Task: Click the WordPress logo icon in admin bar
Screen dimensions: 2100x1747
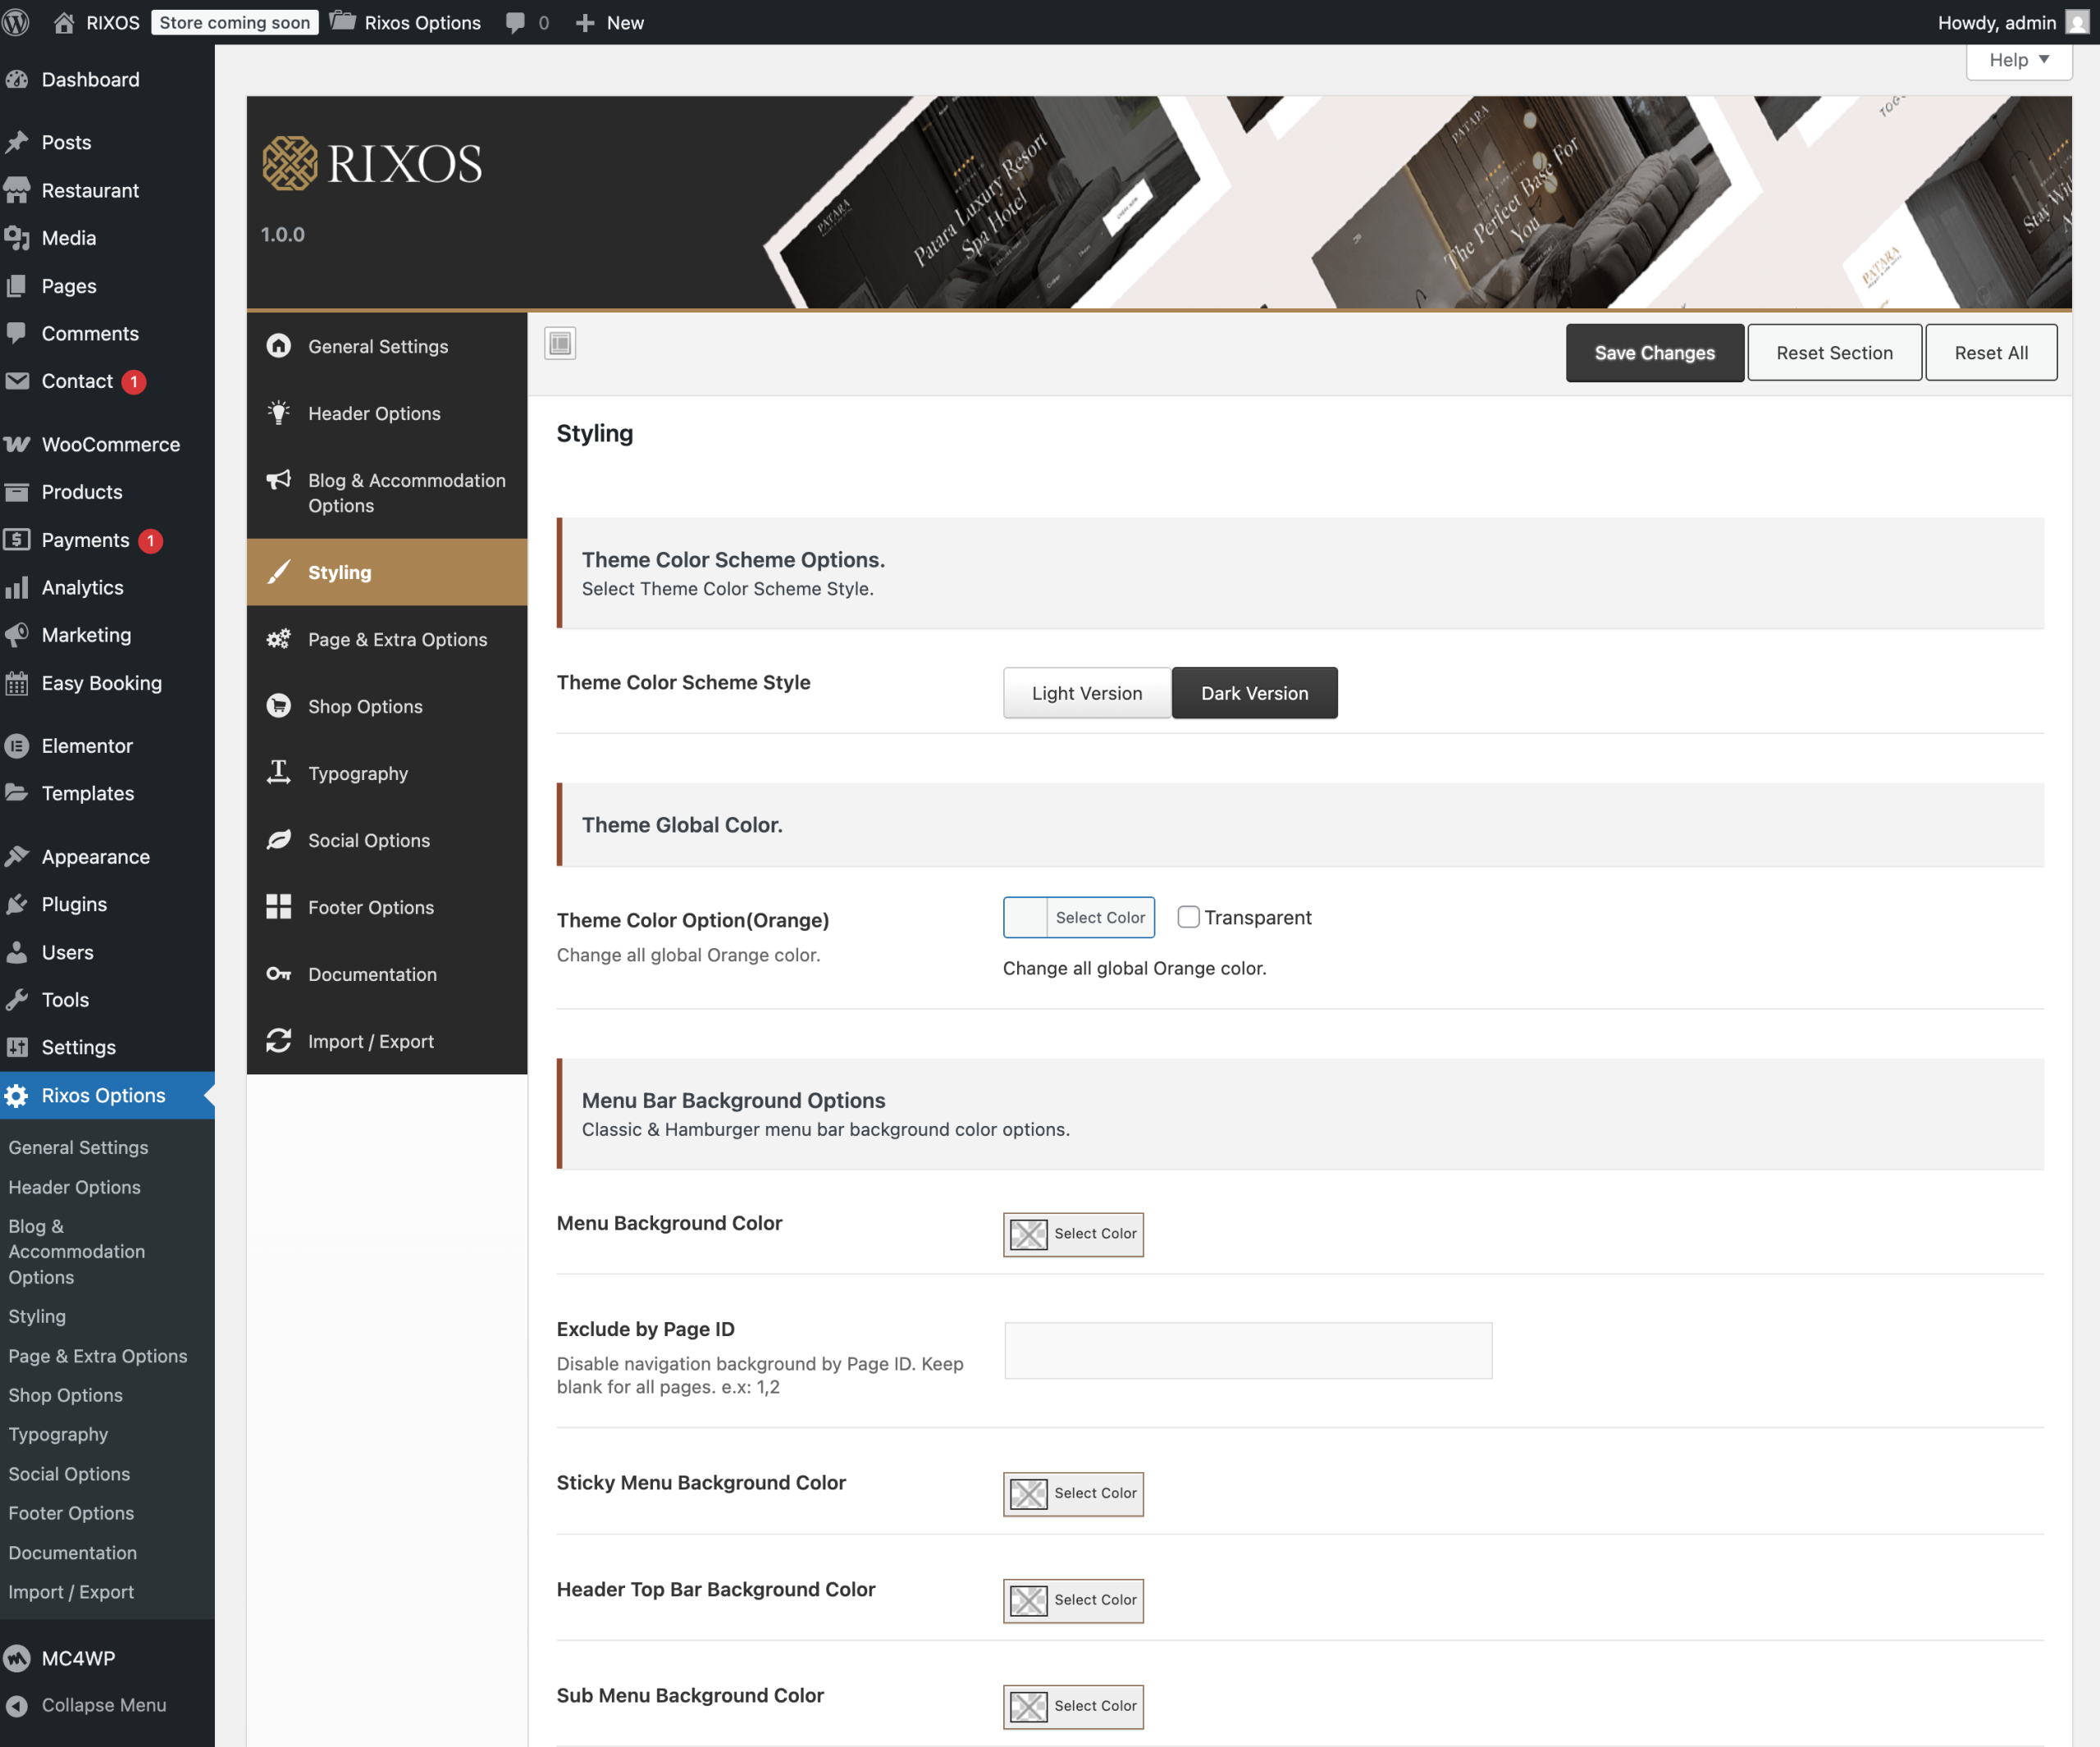Action: (16, 22)
